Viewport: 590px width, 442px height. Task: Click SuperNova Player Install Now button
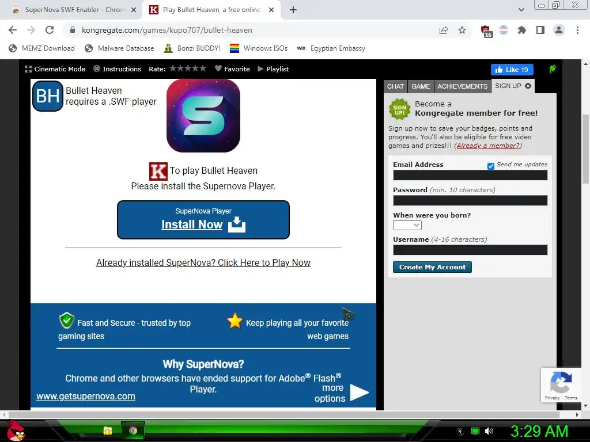click(203, 219)
